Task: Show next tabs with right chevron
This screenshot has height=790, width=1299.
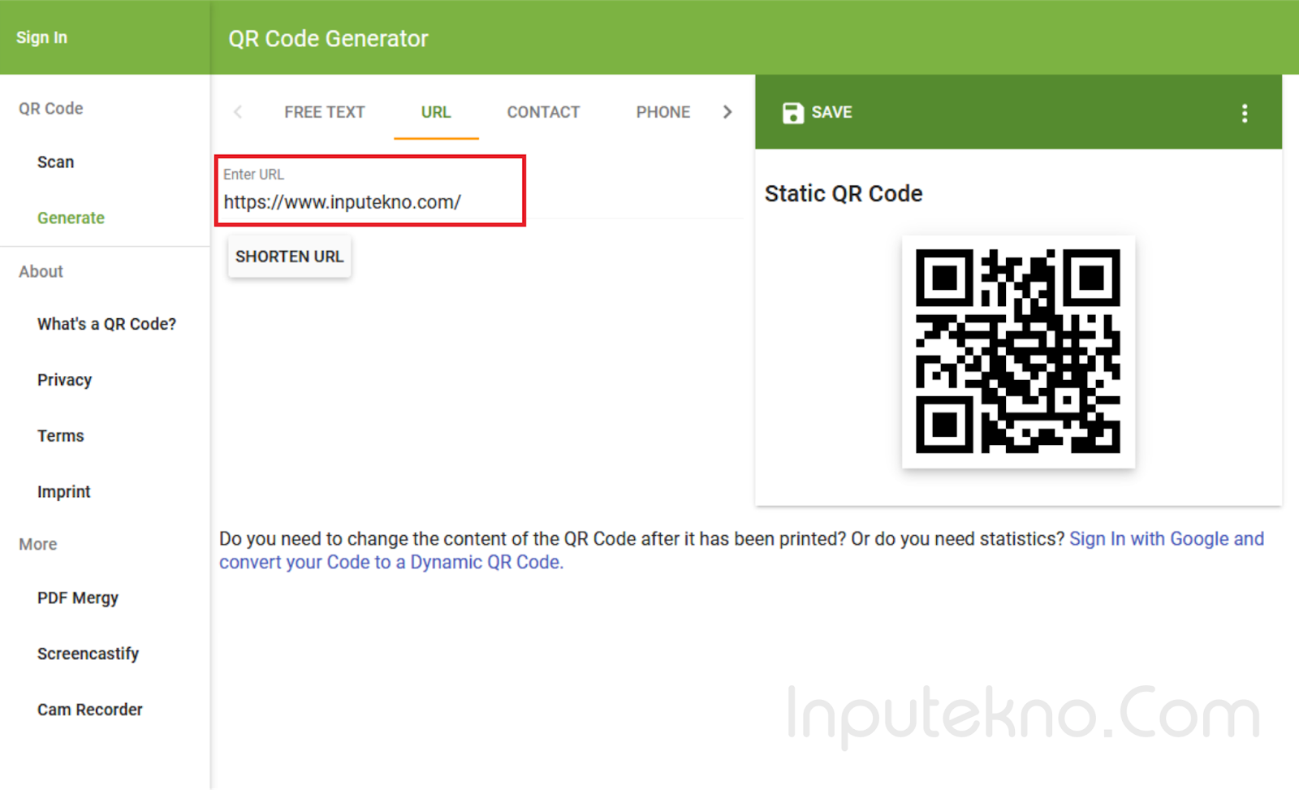Action: [x=727, y=112]
